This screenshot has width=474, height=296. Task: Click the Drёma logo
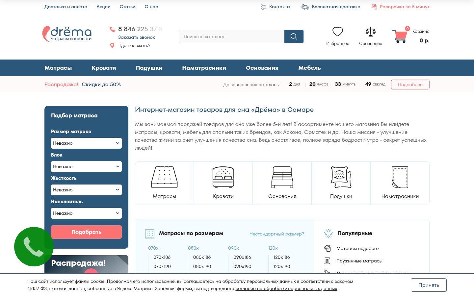(x=67, y=34)
